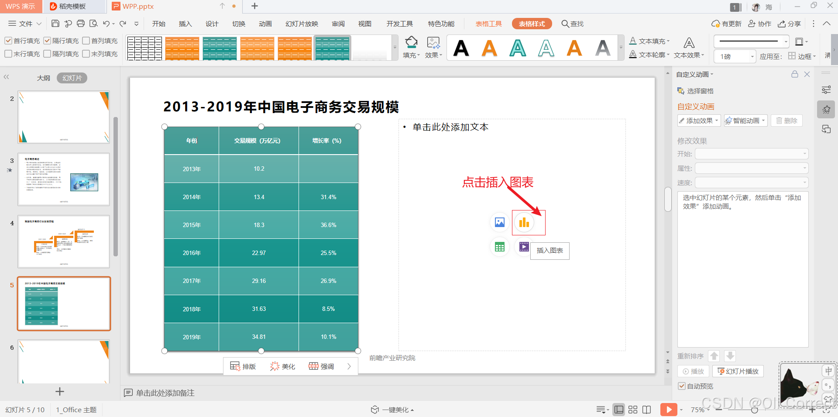The image size is (838, 417).
Task: Collapse the slide panel with double chevron
Action: [x=7, y=77]
